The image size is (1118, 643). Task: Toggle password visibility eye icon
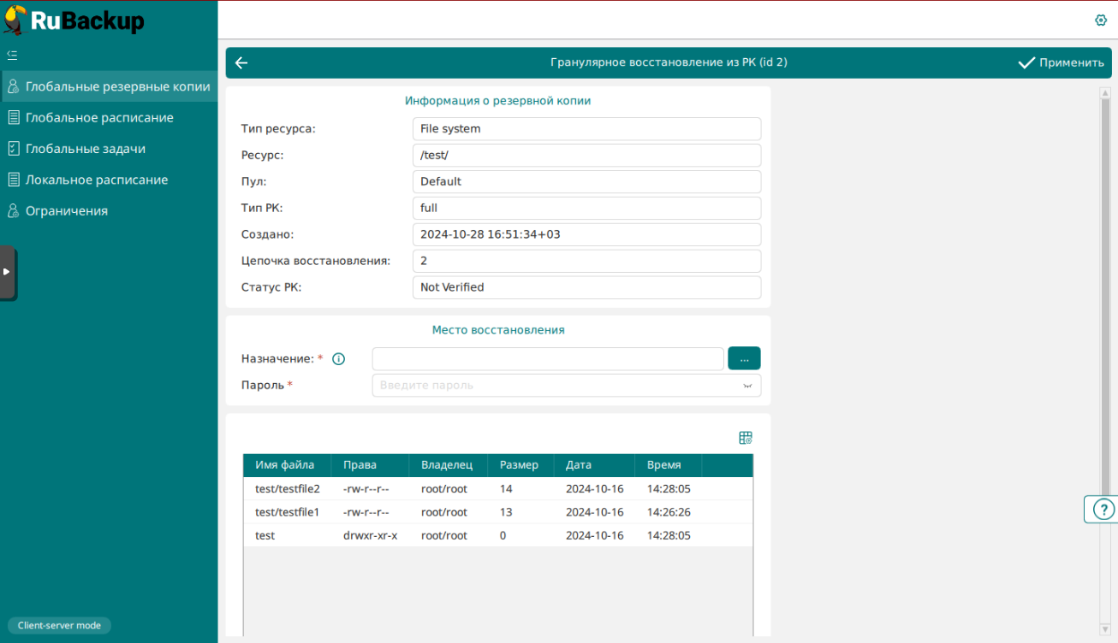[747, 386]
